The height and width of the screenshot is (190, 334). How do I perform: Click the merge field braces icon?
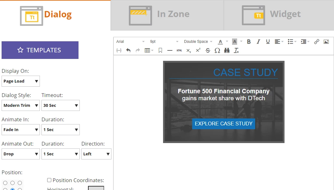click(x=119, y=50)
